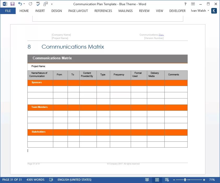Switch to the MAILINGS ribbon tab

[x=125, y=11]
